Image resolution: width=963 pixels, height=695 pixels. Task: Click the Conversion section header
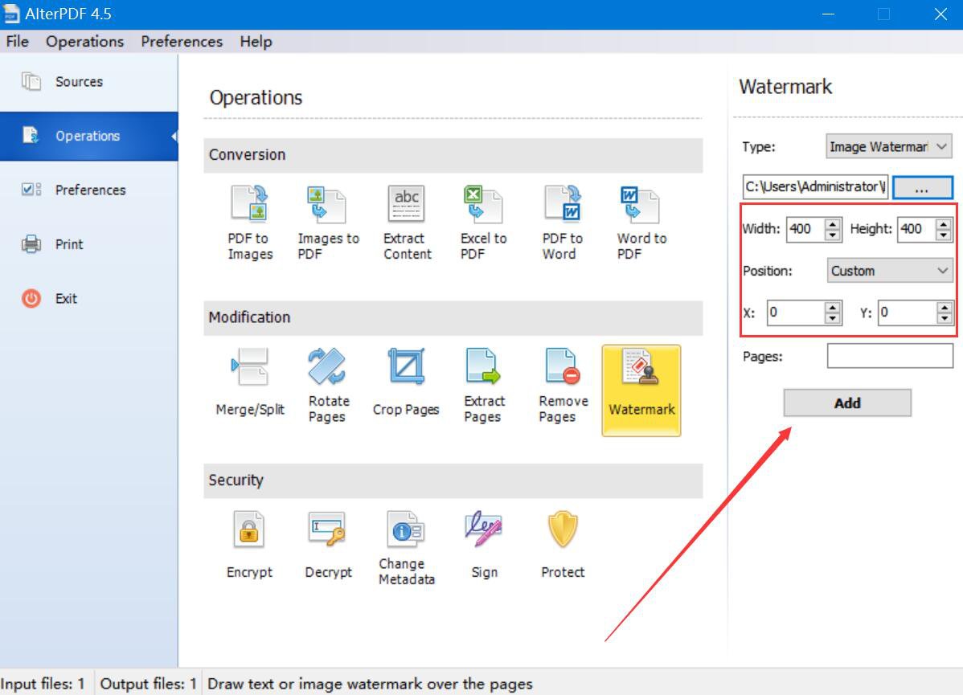point(453,155)
